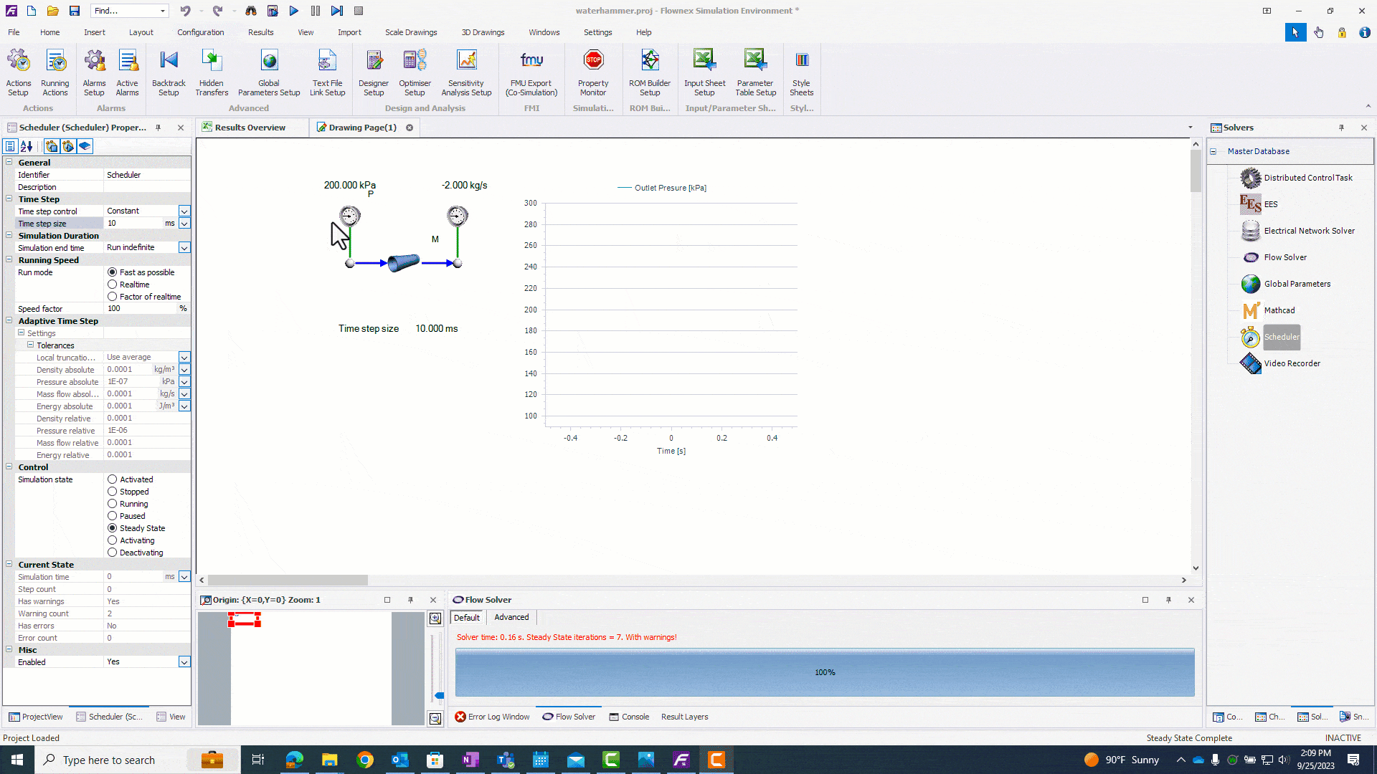Open Designer Setup tool

(374, 72)
